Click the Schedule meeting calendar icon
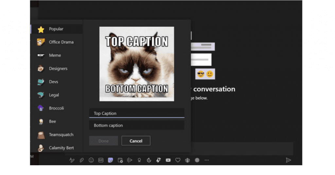Viewport: 335px width, 175px height. tap(120, 160)
